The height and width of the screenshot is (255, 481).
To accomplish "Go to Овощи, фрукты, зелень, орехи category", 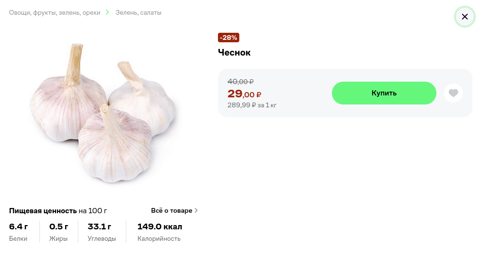I will [55, 12].
